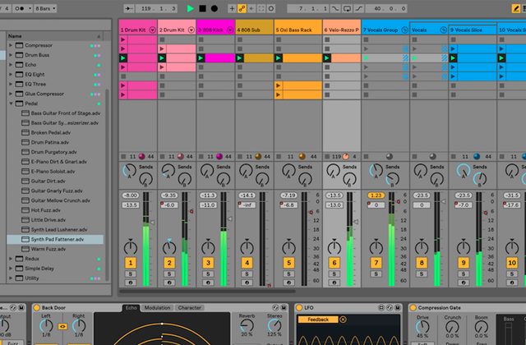Unfold the 1 Drum Kit track chain arrow
Viewport: 526px width, 345px height.
click(152, 30)
